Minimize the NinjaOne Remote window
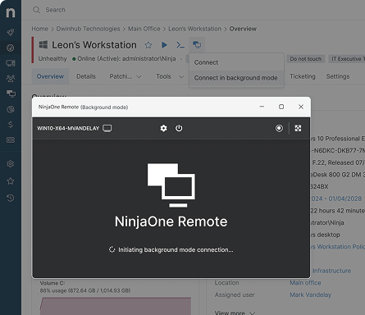The height and width of the screenshot is (315, 365). point(262,107)
